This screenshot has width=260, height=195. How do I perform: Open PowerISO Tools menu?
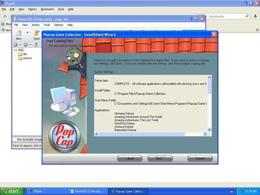(47, 25)
